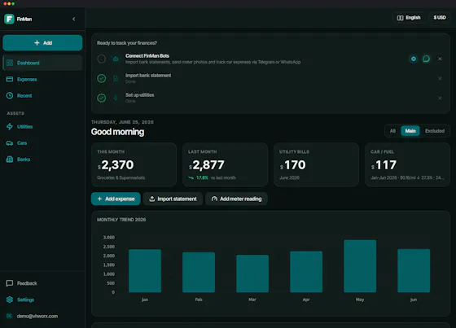Open the Car / Fuel $117 card
The height and width of the screenshot is (328, 456).
pyautogui.click(x=407, y=164)
